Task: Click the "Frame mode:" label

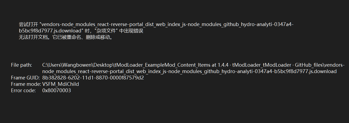Action: tap(26, 84)
